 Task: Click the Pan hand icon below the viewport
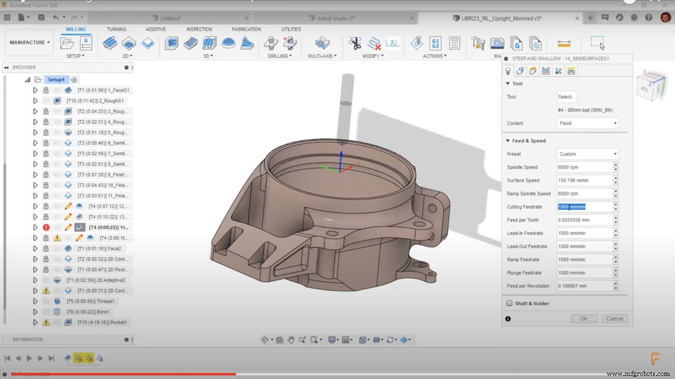[291, 340]
